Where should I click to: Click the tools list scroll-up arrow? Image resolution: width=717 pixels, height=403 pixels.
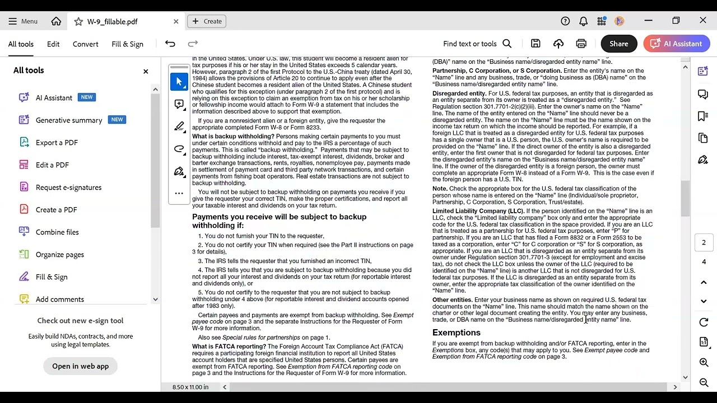156,90
